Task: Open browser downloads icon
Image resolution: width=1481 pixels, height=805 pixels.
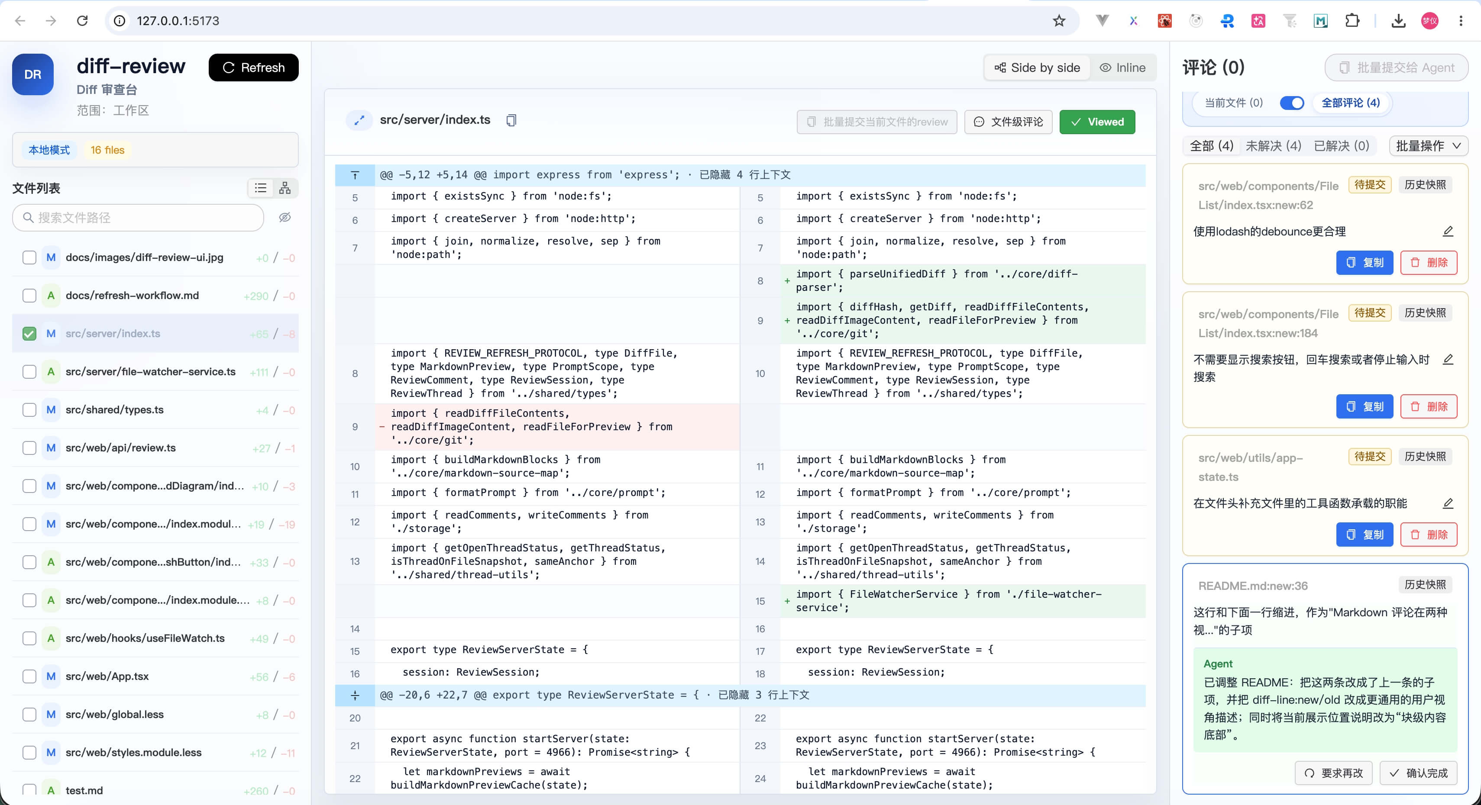Action: 1398,21
